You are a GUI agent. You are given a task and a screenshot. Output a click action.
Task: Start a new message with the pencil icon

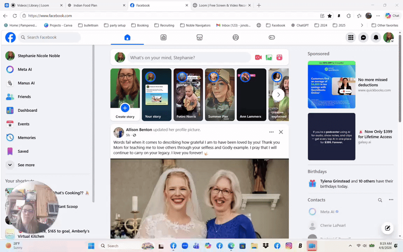coord(387,228)
